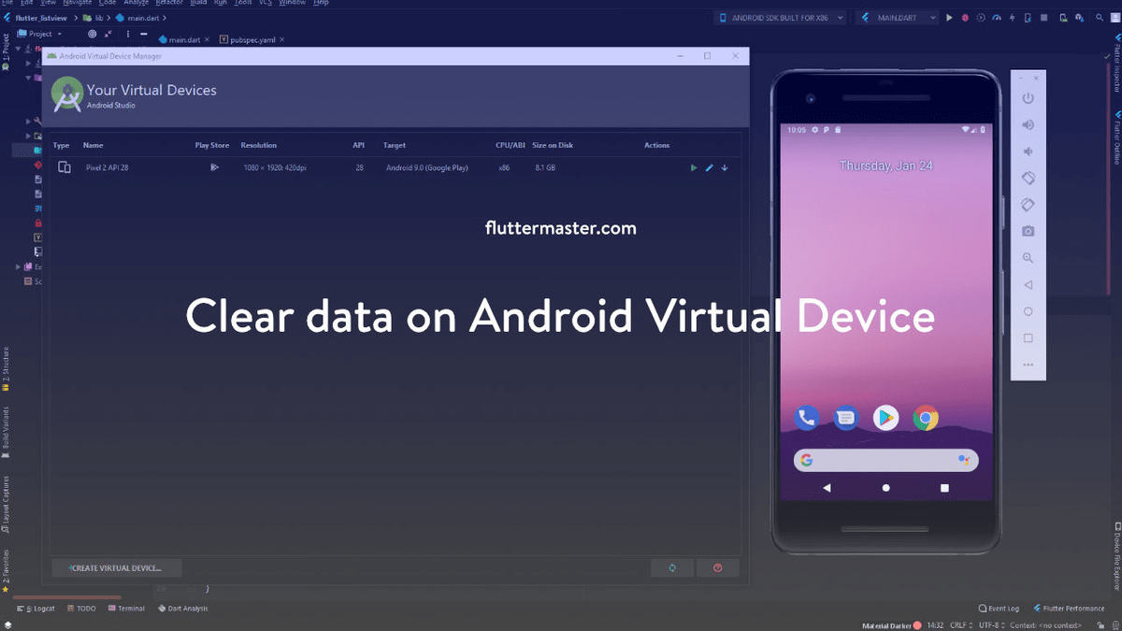Click the locate/scroll-from-source target icon

click(92, 34)
